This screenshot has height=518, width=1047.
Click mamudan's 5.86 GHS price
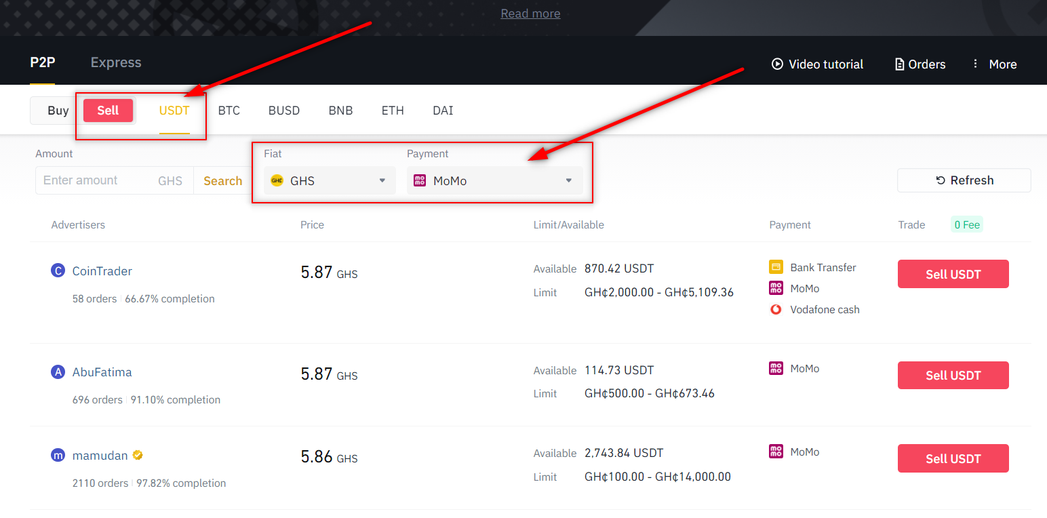coord(329,457)
